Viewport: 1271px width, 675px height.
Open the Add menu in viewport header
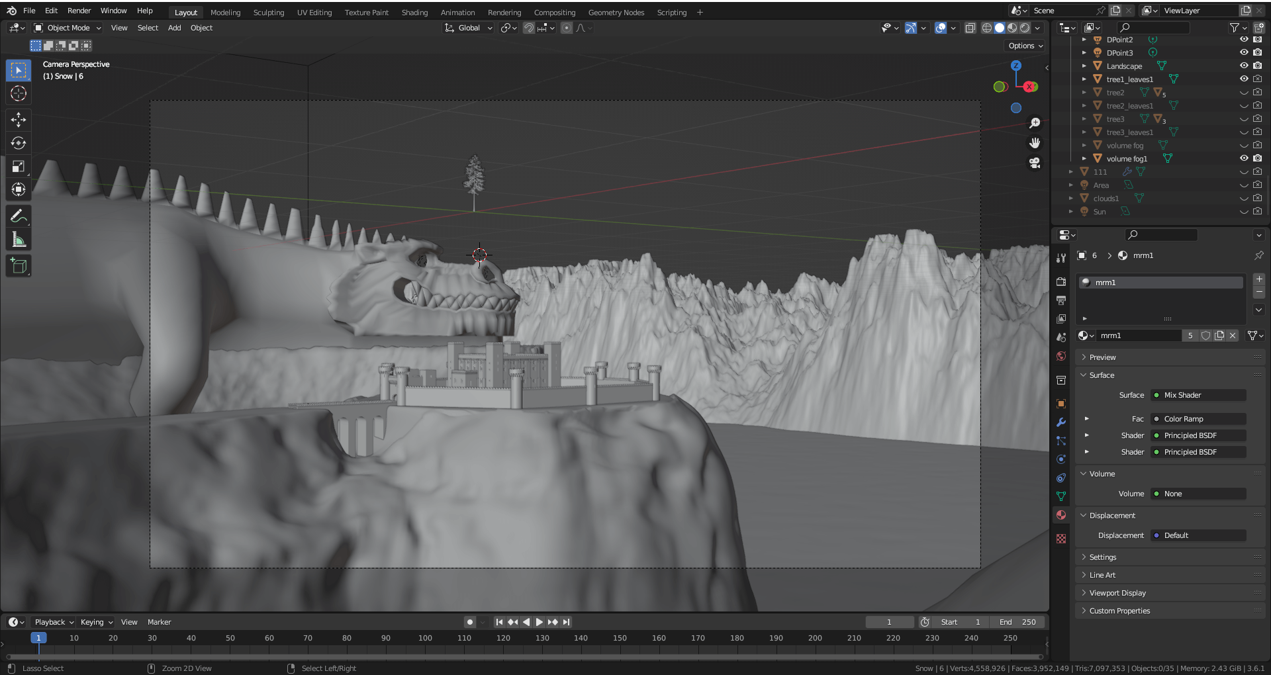[174, 28]
